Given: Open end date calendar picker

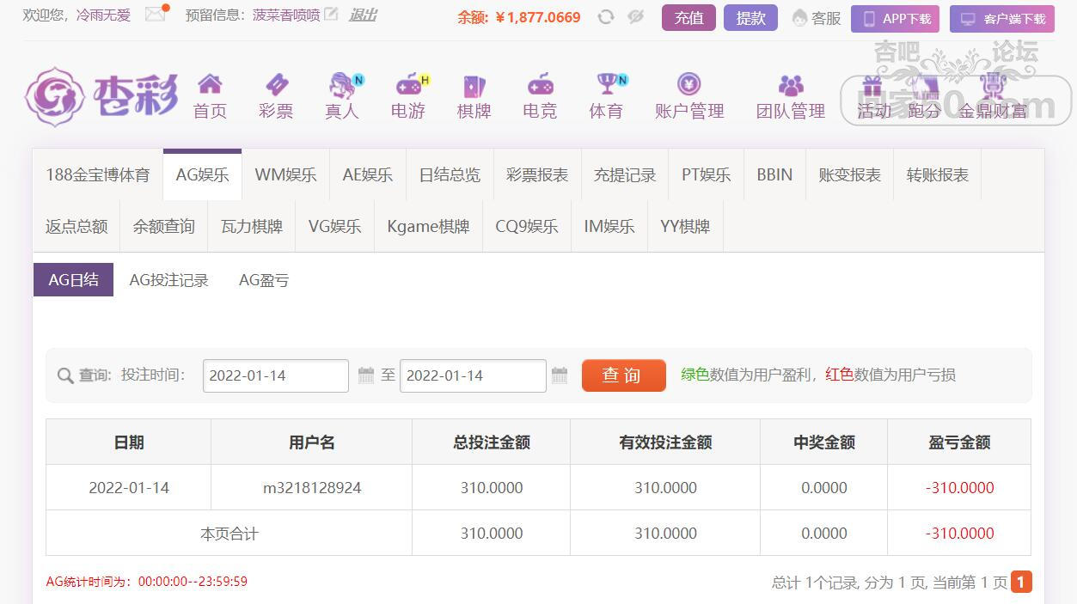Looking at the screenshot, I should [x=560, y=375].
